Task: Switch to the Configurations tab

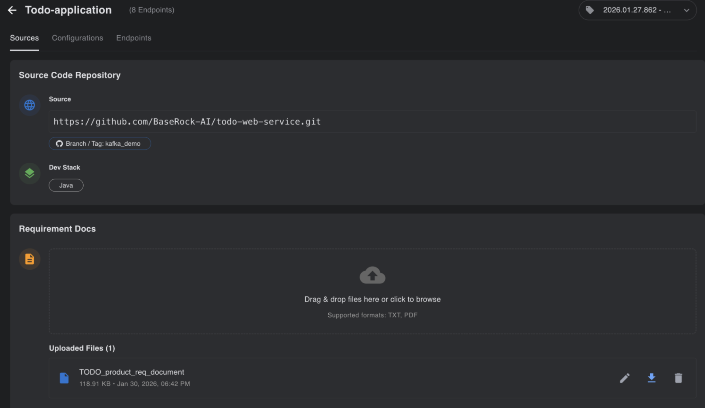Action: coord(77,38)
